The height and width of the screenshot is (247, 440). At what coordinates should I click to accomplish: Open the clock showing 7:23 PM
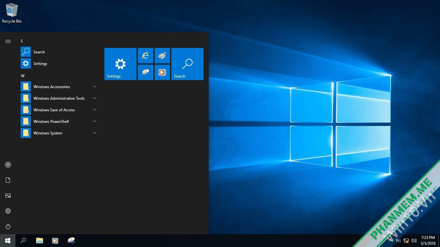point(428,241)
